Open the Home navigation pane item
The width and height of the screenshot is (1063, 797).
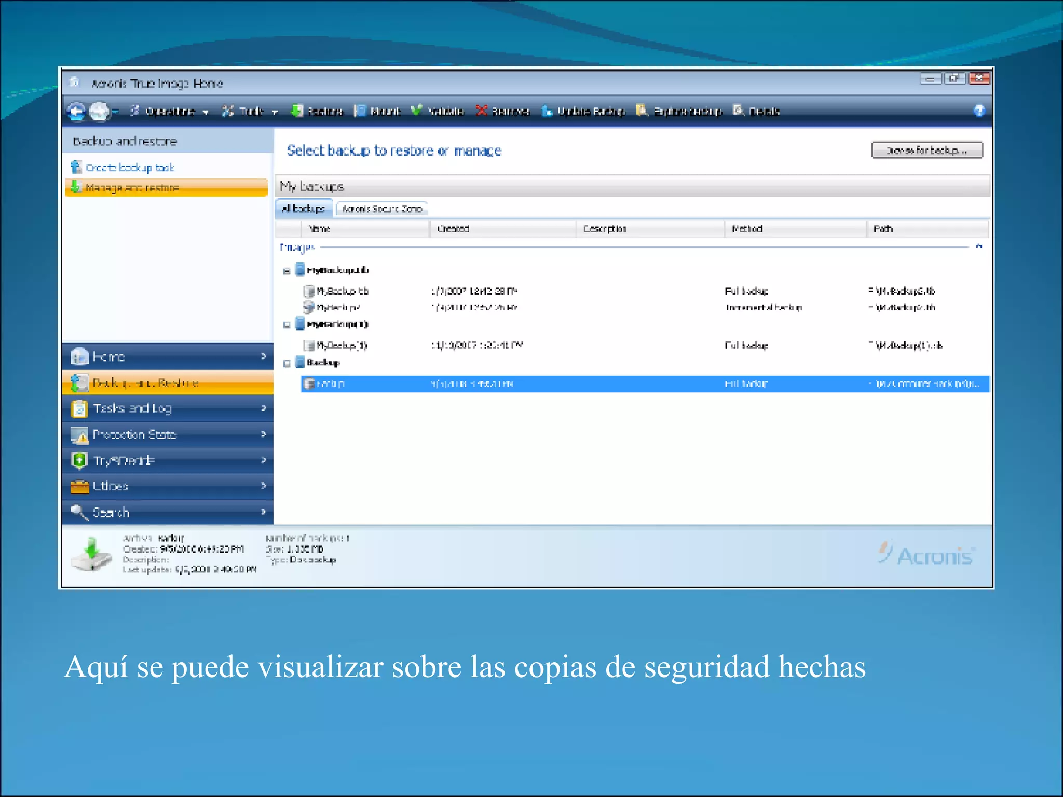pyautogui.click(x=168, y=356)
